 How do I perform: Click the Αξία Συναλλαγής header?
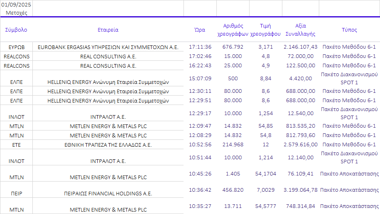(301, 30)
